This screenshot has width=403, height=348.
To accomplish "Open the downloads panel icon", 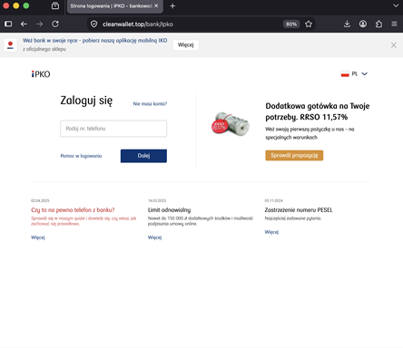I will [x=348, y=24].
